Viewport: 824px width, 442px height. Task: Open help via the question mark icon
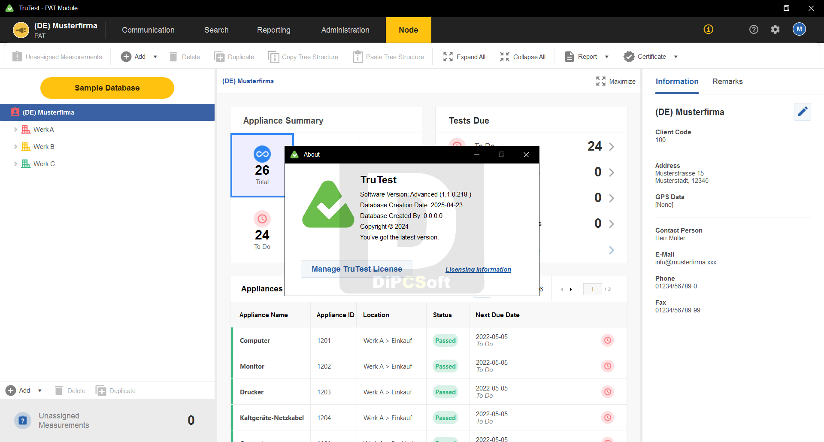(x=754, y=29)
